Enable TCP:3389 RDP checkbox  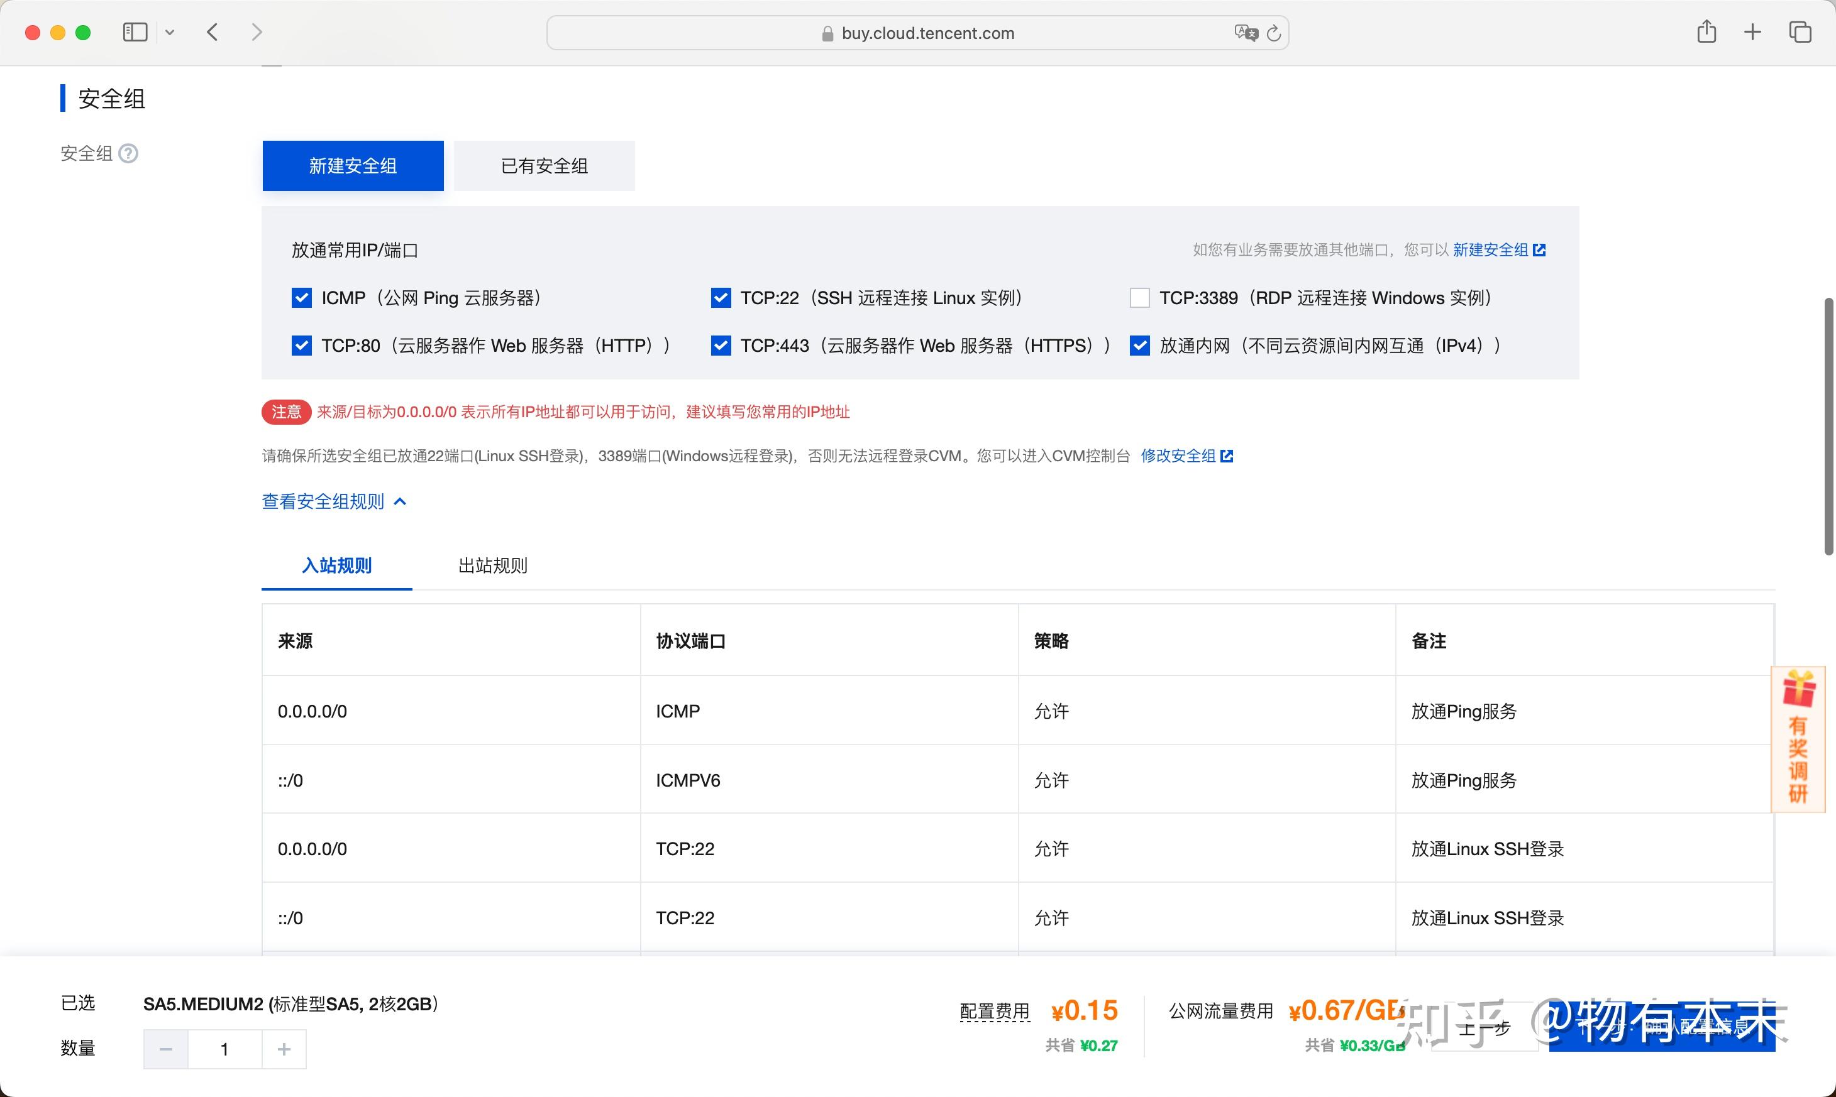point(1140,298)
